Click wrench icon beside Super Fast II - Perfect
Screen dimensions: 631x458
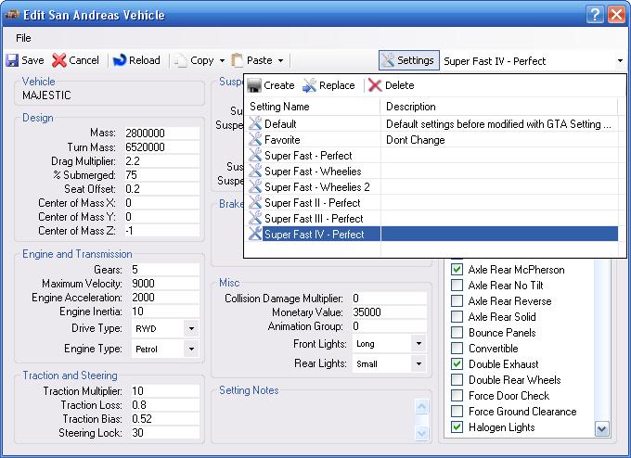(x=255, y=202)
